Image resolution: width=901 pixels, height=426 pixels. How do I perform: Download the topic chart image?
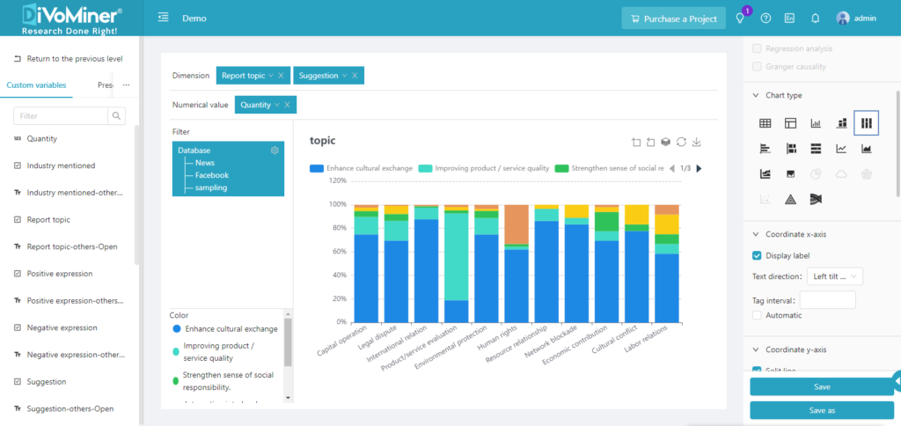tap(697, 142)
